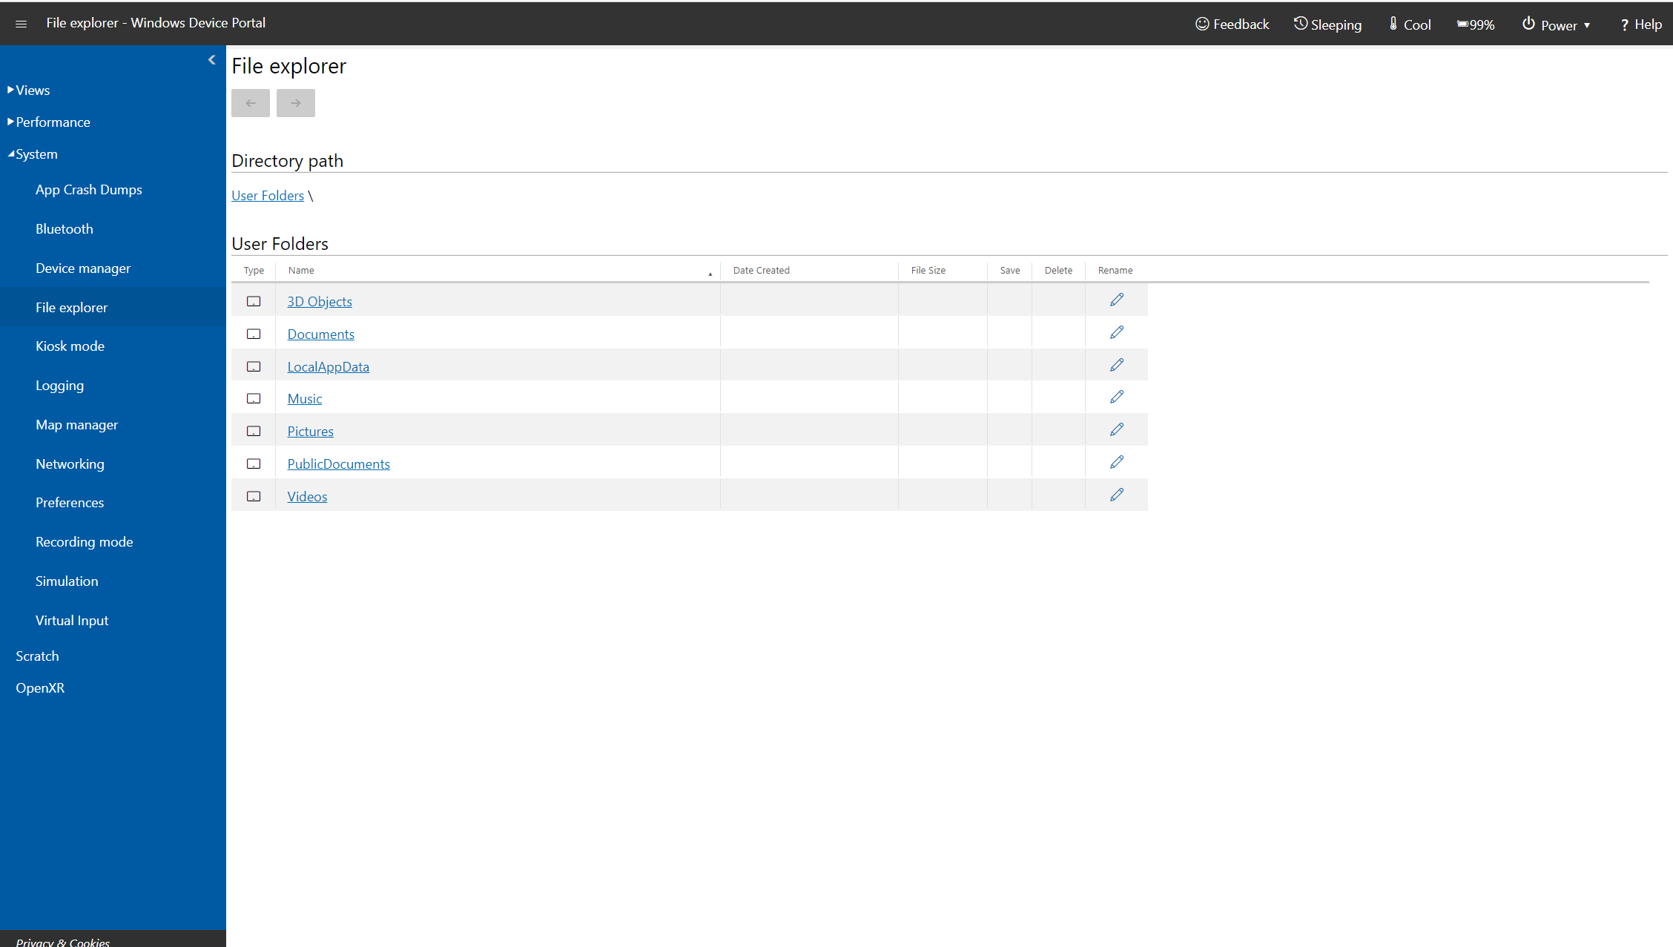
Task: Click the rename icon for Pictures folder
Action: pyautogui.click(x=1117, y=429)
